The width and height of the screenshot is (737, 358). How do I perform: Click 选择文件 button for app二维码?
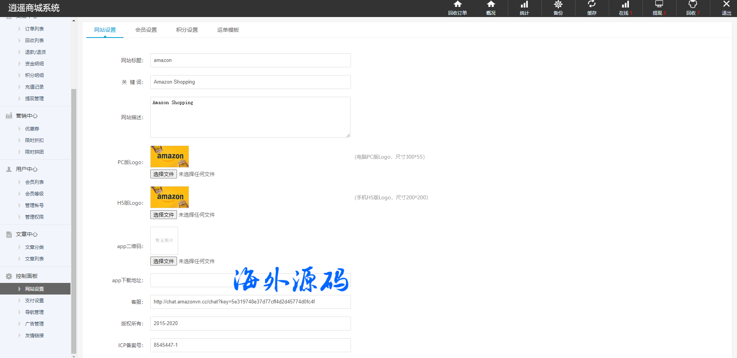(x=163, y=261)
